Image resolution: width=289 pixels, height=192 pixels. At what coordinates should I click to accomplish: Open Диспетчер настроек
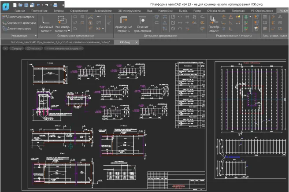click(x=20, y=16)
